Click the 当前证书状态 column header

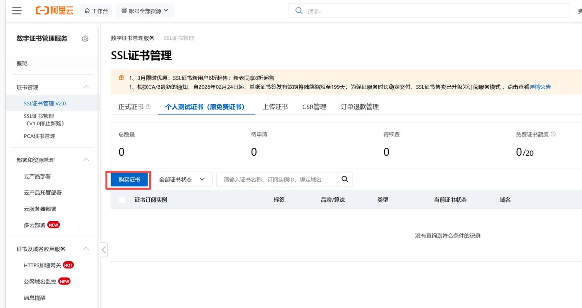point(450,200)
